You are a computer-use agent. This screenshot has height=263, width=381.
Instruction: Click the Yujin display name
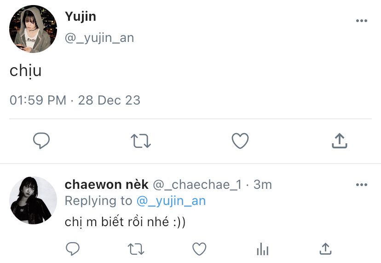tap(81, 17)
